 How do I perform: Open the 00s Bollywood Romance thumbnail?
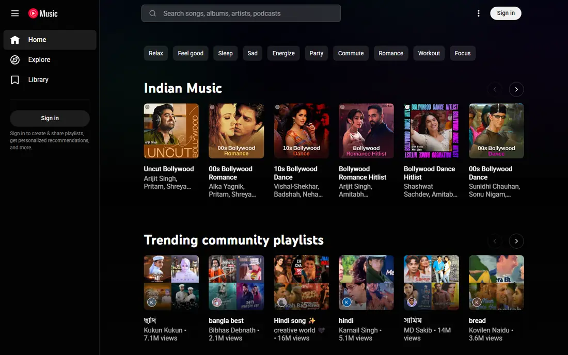(x=236, y=131)
